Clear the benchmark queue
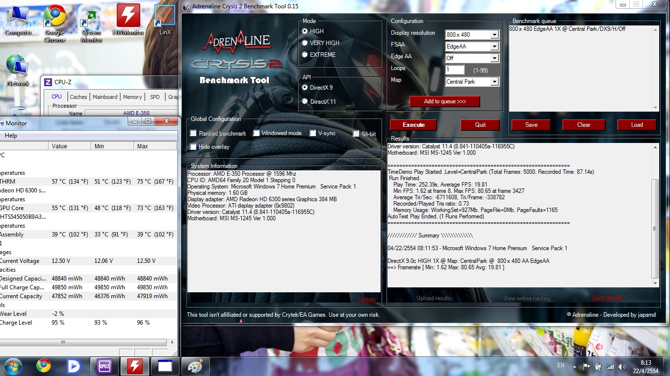 click(584, 125)
